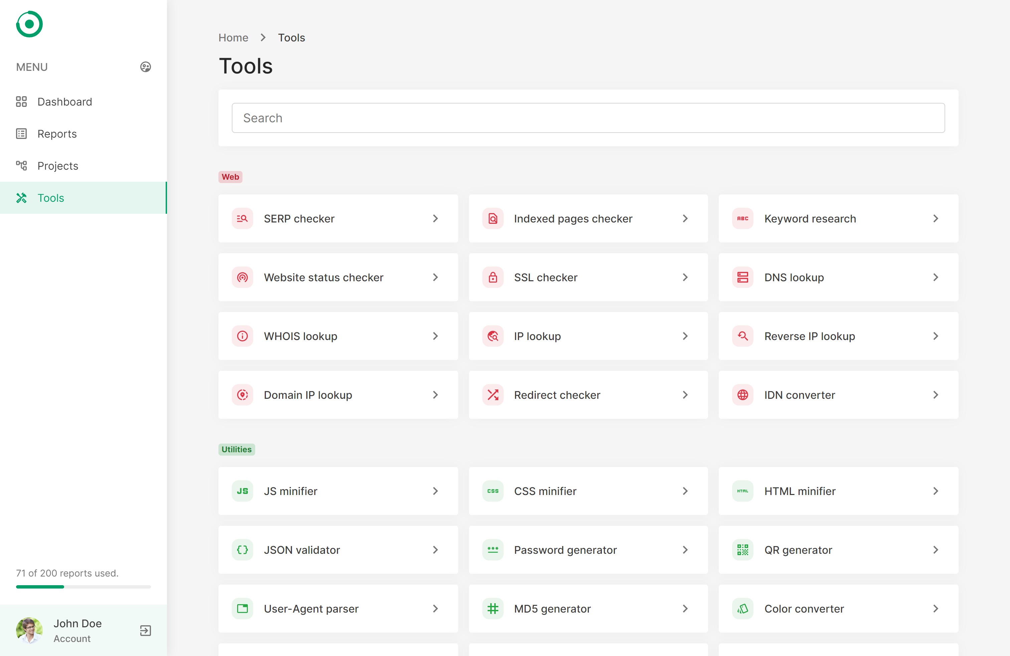
Task: Click the theme palette icon beside MENU
Action: click(145, 66)
